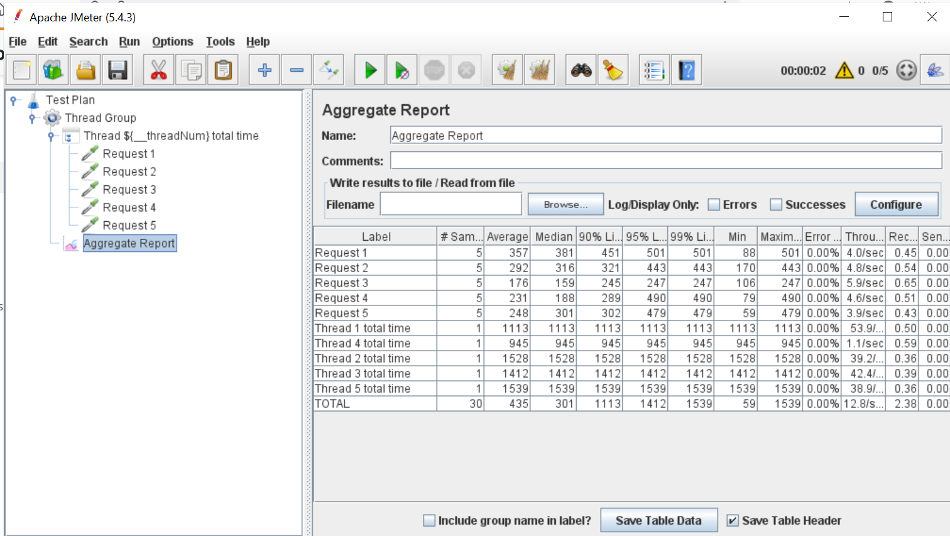Select Request 3 sampler in tree
The image size is (950, 536).
[x=129, y=190]
